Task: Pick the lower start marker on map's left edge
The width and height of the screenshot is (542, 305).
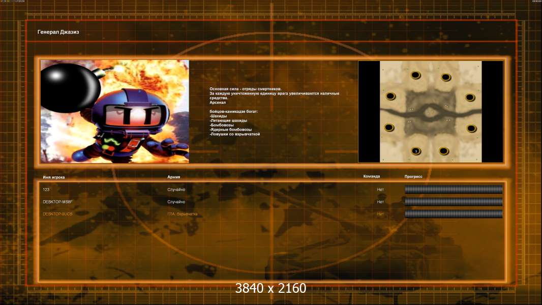Action: 389,128
